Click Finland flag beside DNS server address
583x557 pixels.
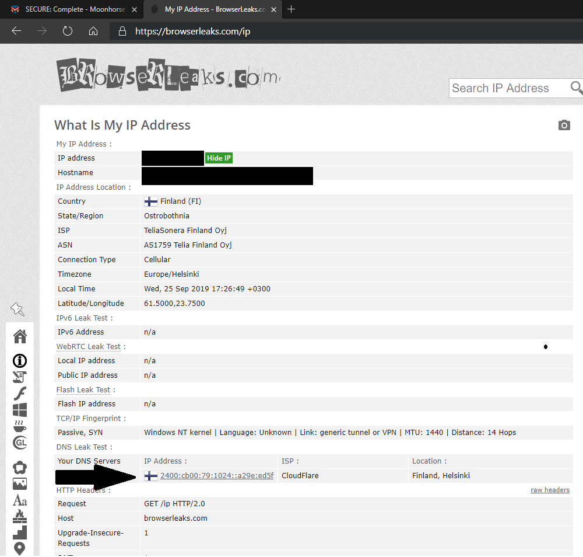150,476
